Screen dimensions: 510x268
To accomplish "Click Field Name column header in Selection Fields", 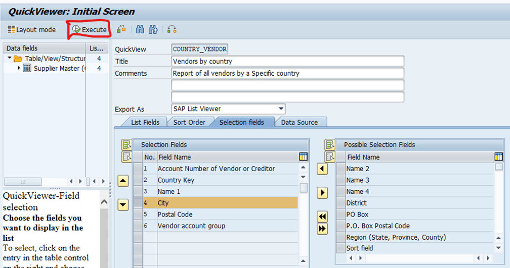I will click(x=227, y=157).
